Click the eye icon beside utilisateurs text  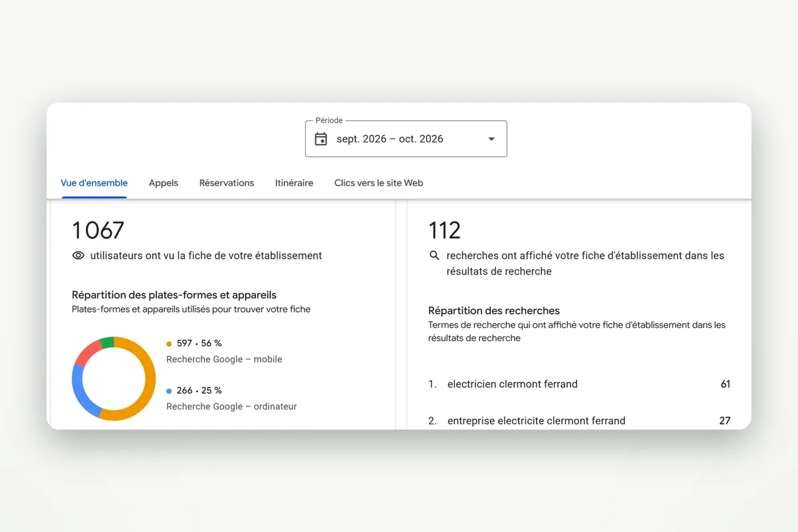pos(78,255)
